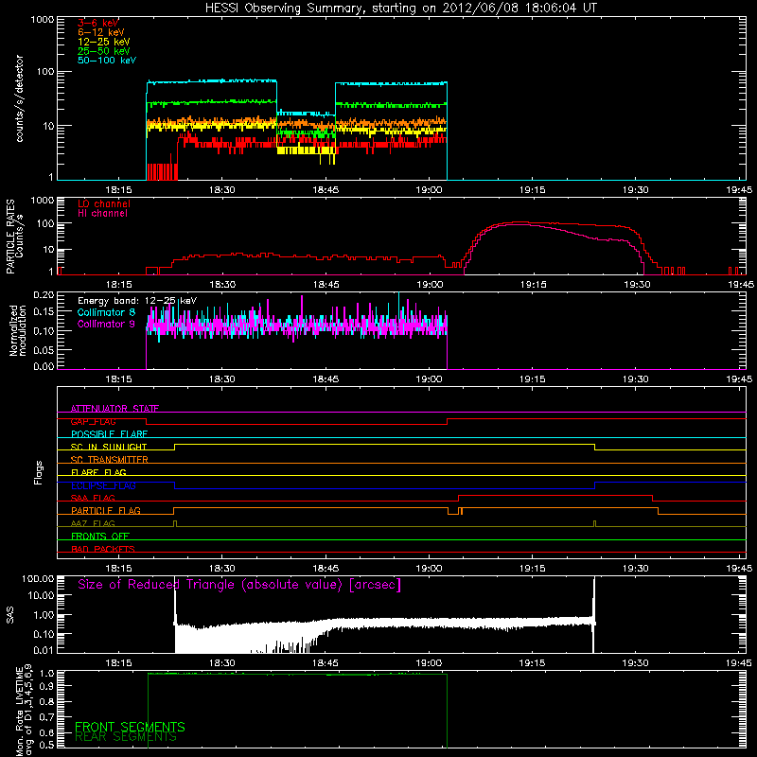Image resolution: width=757 pixels, height=757 pixels.
Task: Click the SC_IN_SUNLIGHT flag label
Action: point(109,447)
